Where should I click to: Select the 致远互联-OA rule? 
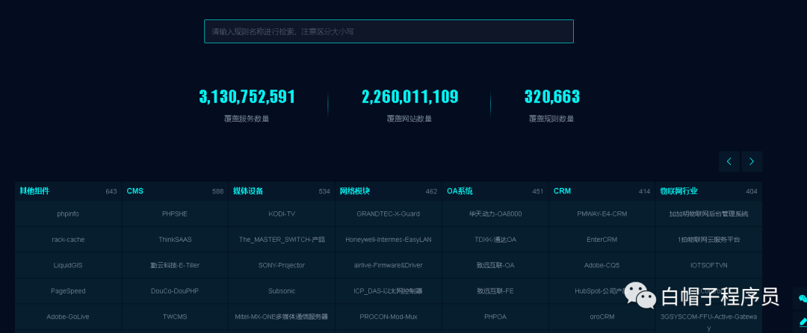[495, 265]
